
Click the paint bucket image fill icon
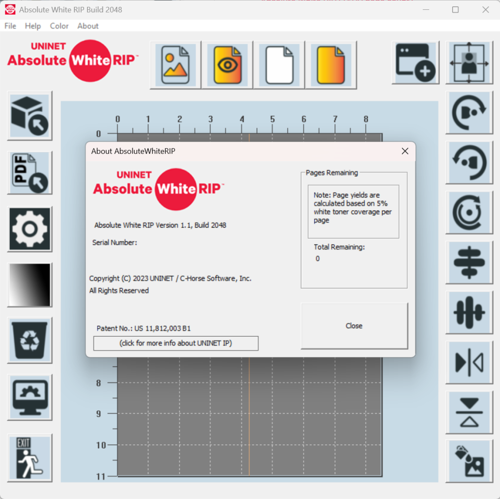point(469,461)
